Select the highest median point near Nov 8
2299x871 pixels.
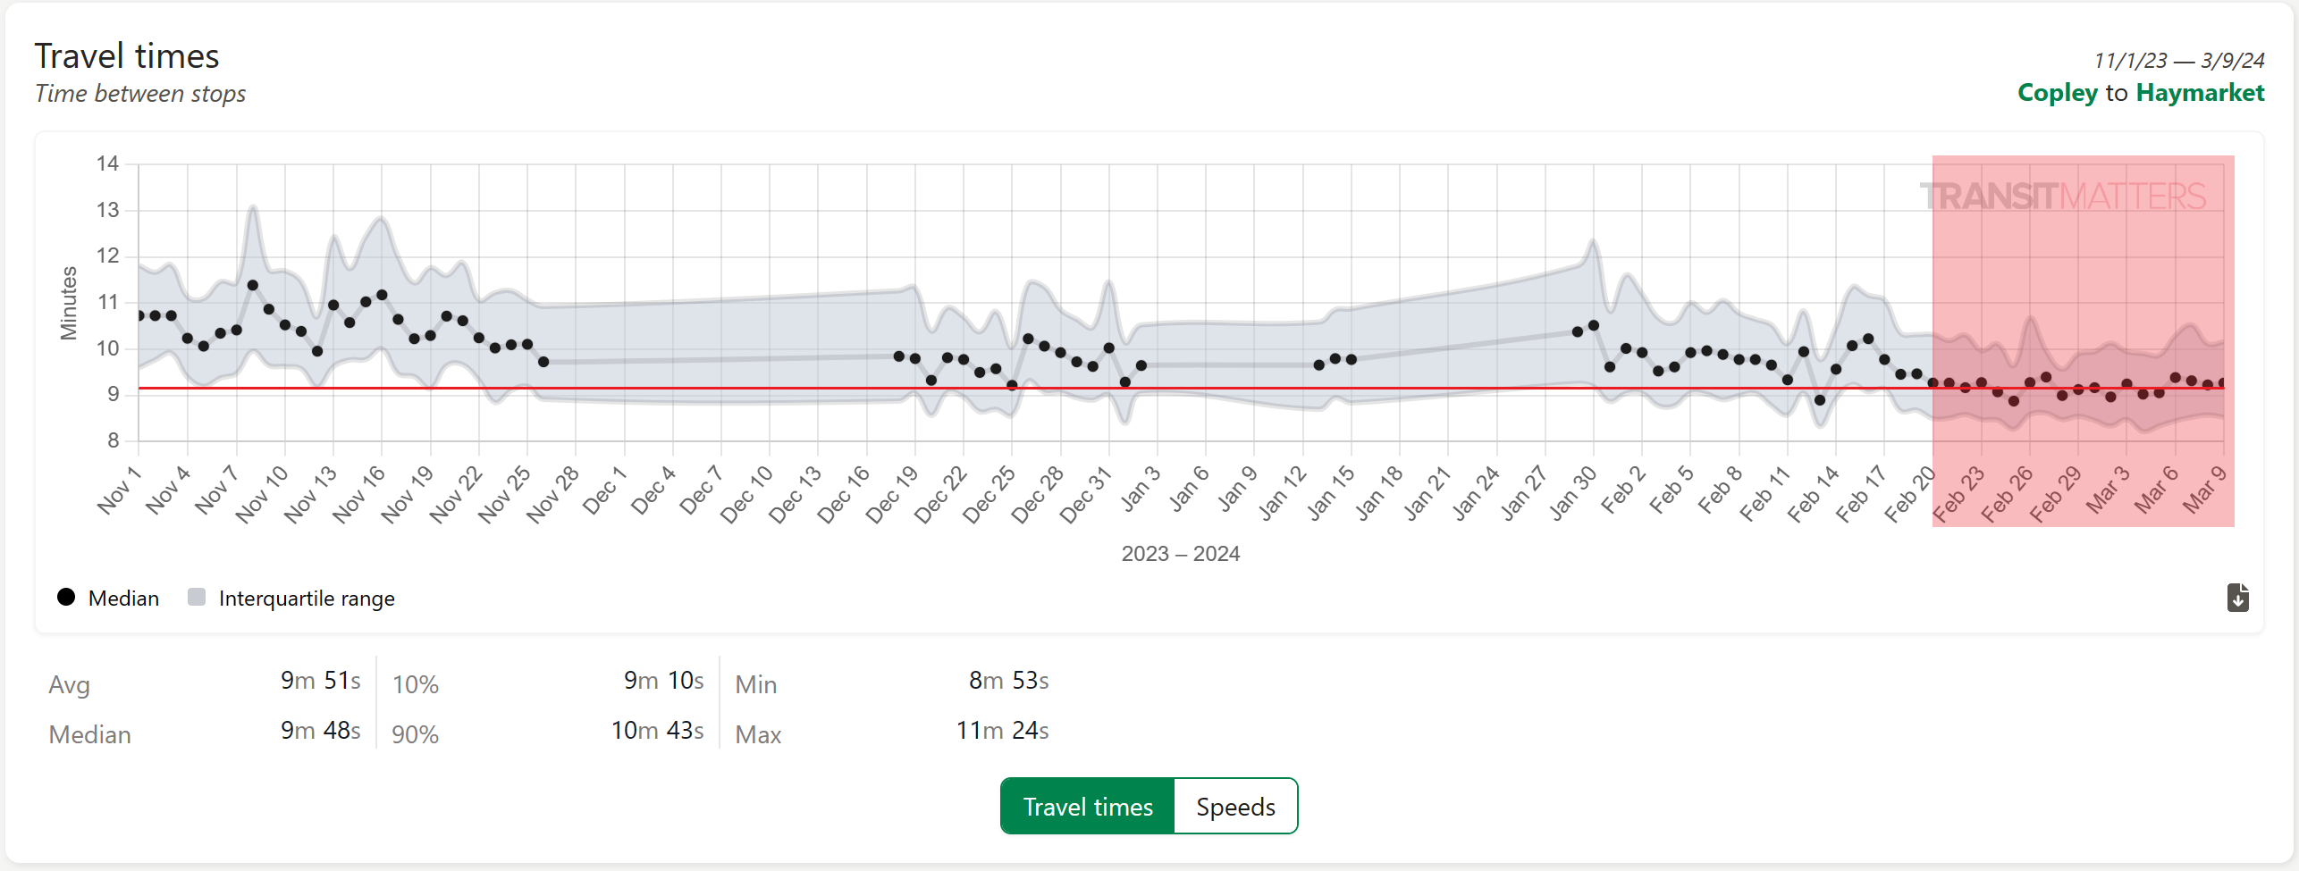253,286
